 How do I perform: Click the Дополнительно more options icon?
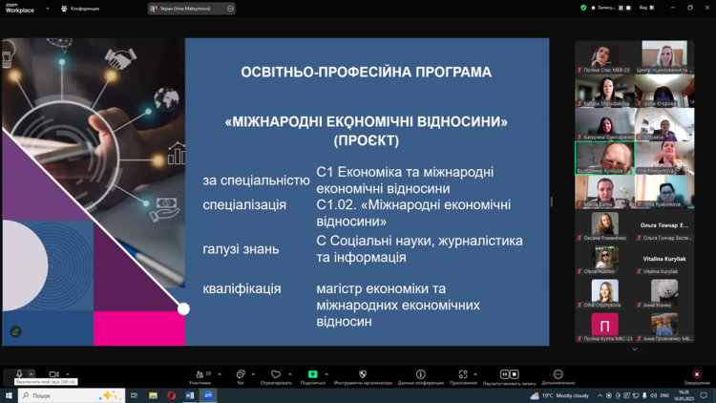click(x=558, y=375)
